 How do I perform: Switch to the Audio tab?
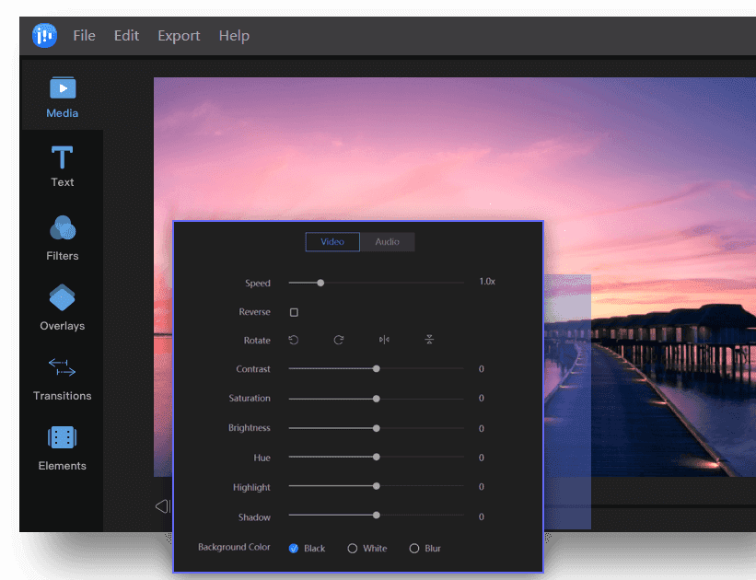(387, 241)
